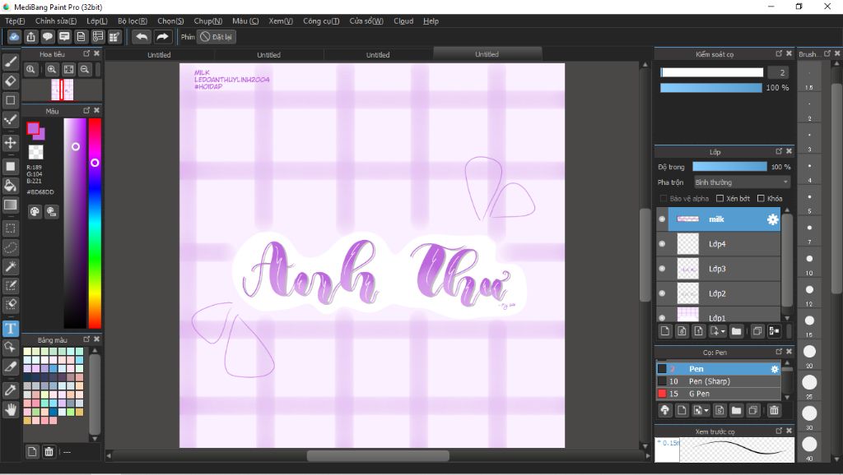Click the Xem trước cọ preview stroke
Image resolution: width=843 pixels, height=475 pixels.
tap(737, 450)
